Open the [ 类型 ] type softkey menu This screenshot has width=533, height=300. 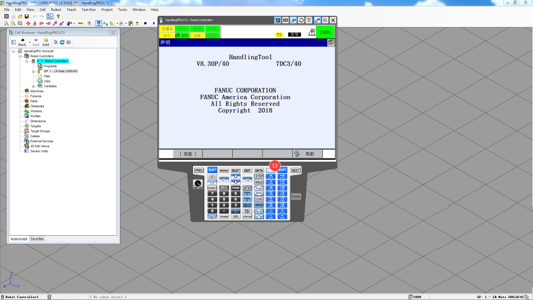click(x=188, y=154)
